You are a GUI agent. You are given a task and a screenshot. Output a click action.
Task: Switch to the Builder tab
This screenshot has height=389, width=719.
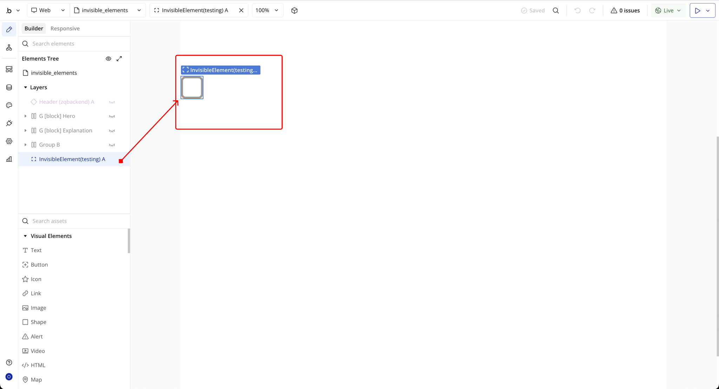coord(34,28)
